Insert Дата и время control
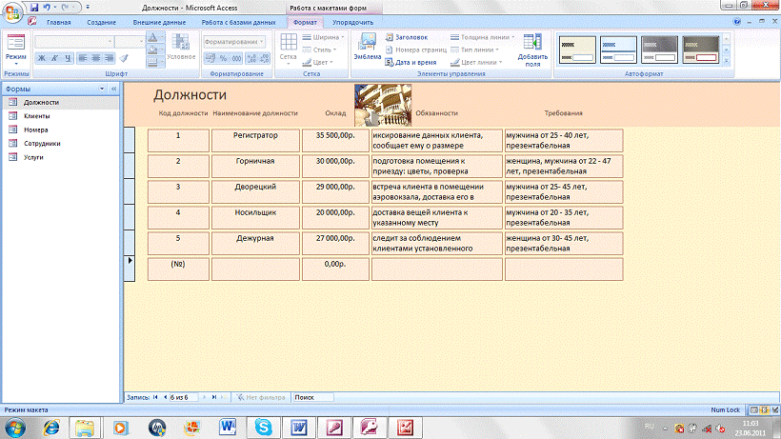781x439 pixels. tap(411, 62)
